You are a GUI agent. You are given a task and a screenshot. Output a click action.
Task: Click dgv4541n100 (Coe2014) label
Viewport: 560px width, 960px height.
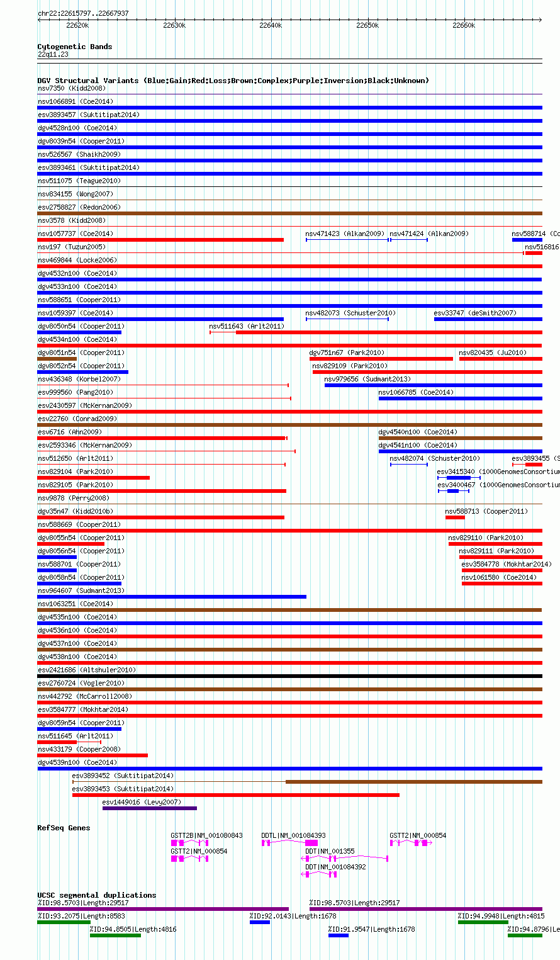click(418, 445)
